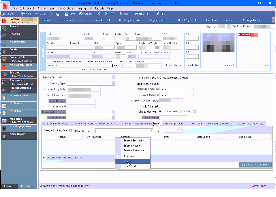The image size is (276, 197).
Task: Open Property Taken box item
Action: 19,59
